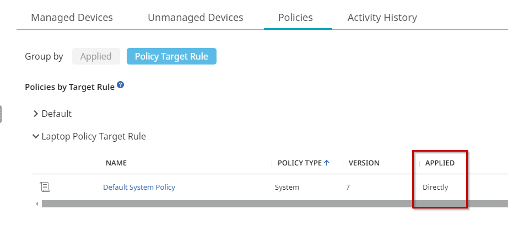Viewport: 508px width, 241px height.
Task: Click the help icon beside Policies by Target Rule
Action: pyautogui.click(x=120, y=85)
